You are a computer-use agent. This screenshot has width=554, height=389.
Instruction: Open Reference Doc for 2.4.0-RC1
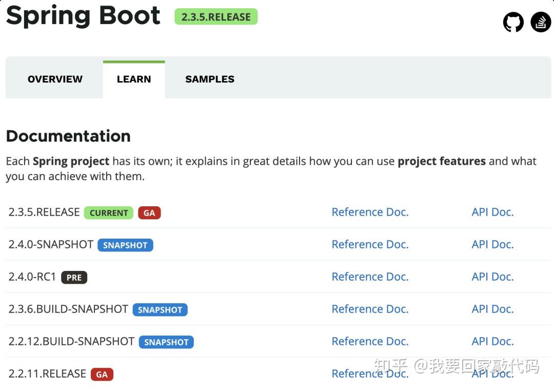click(370, 277)
